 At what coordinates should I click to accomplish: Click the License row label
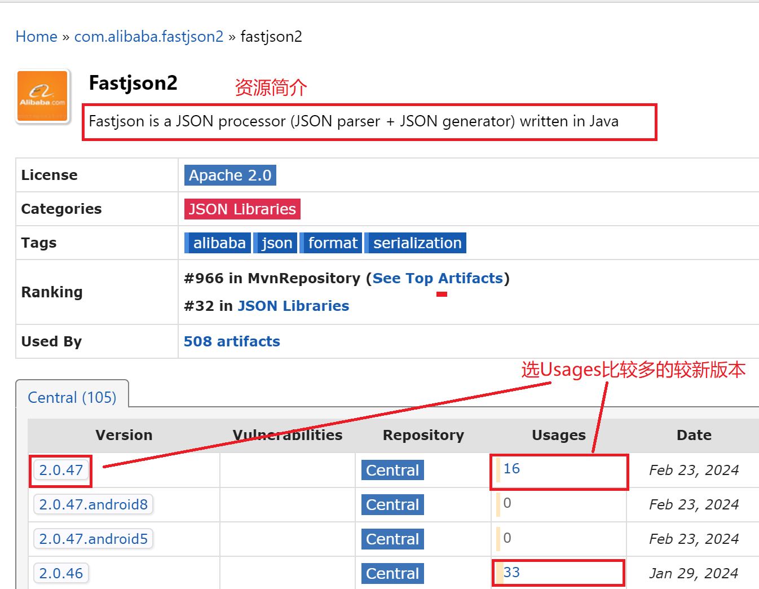[x=50, y=175]
